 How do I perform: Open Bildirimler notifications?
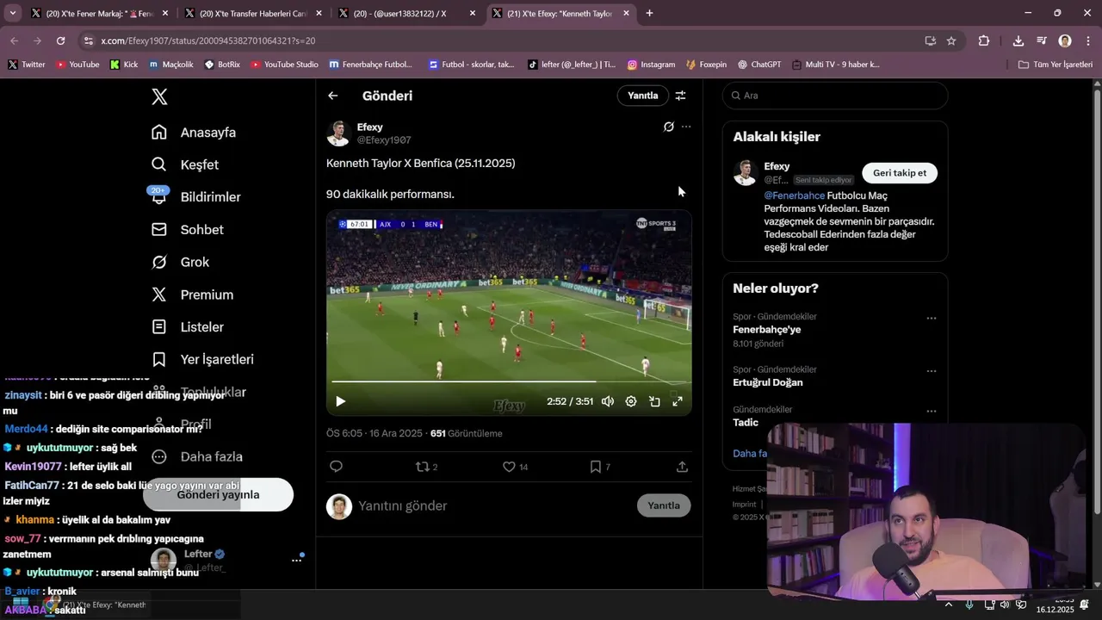(196, 197)
